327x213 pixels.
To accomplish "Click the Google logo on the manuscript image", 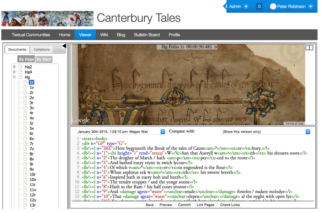I will click(81, 120).
